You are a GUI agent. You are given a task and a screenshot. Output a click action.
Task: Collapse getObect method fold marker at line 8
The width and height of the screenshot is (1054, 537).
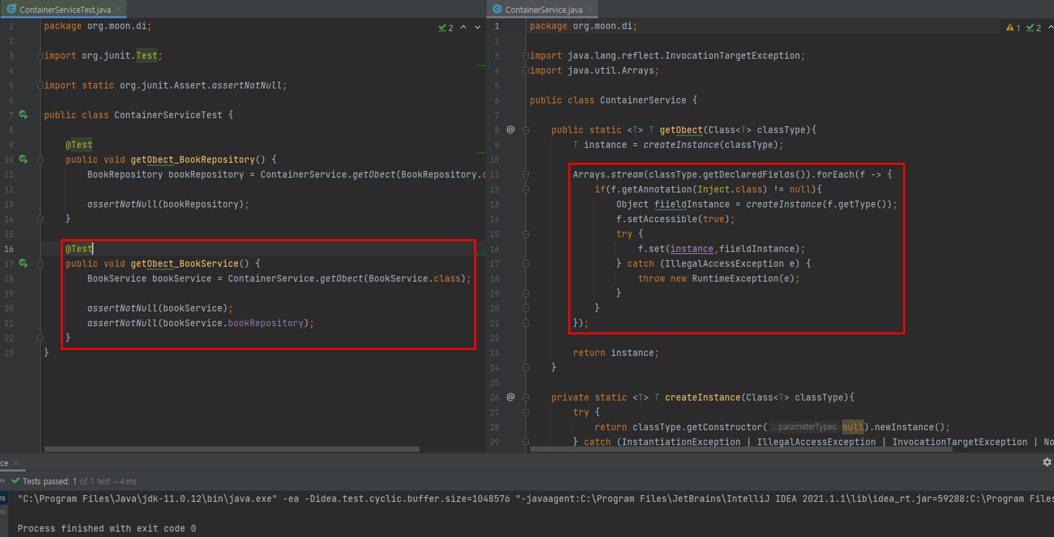pyautogui.click(x=526, y=130)
